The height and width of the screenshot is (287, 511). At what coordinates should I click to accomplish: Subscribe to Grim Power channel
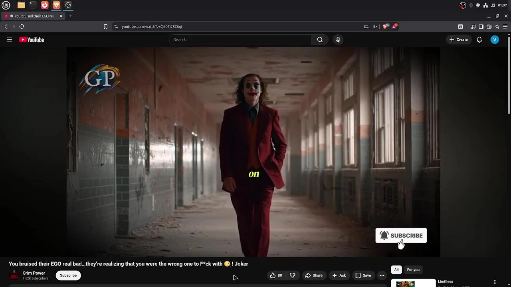[68, 275]
